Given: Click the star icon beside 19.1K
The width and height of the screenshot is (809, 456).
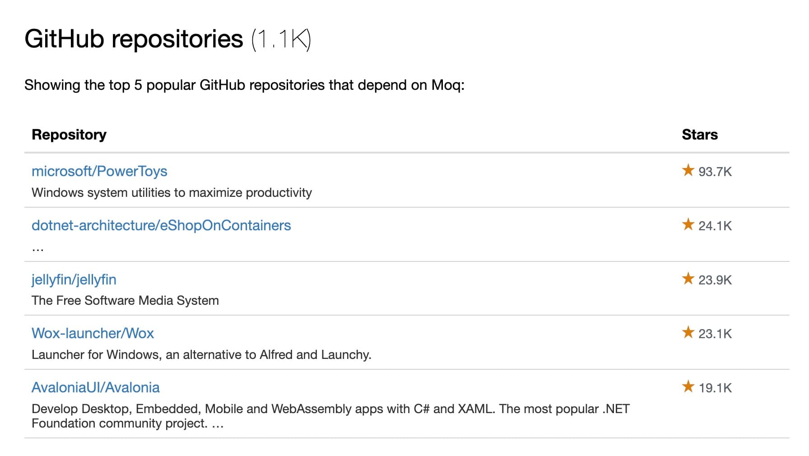Looking at the screenshot, I should coord(688,386).
